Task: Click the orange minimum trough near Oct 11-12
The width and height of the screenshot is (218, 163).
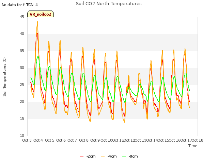Action: tap(124, 122)
